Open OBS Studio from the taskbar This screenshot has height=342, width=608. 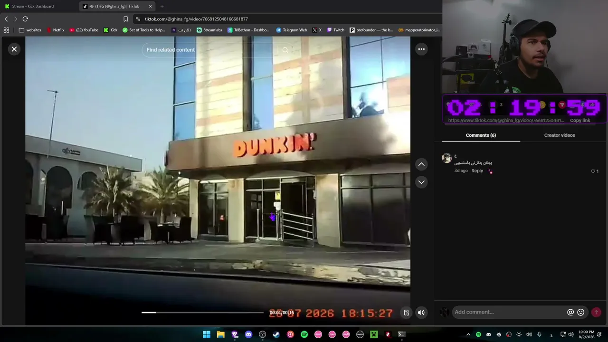coord(262,334)
